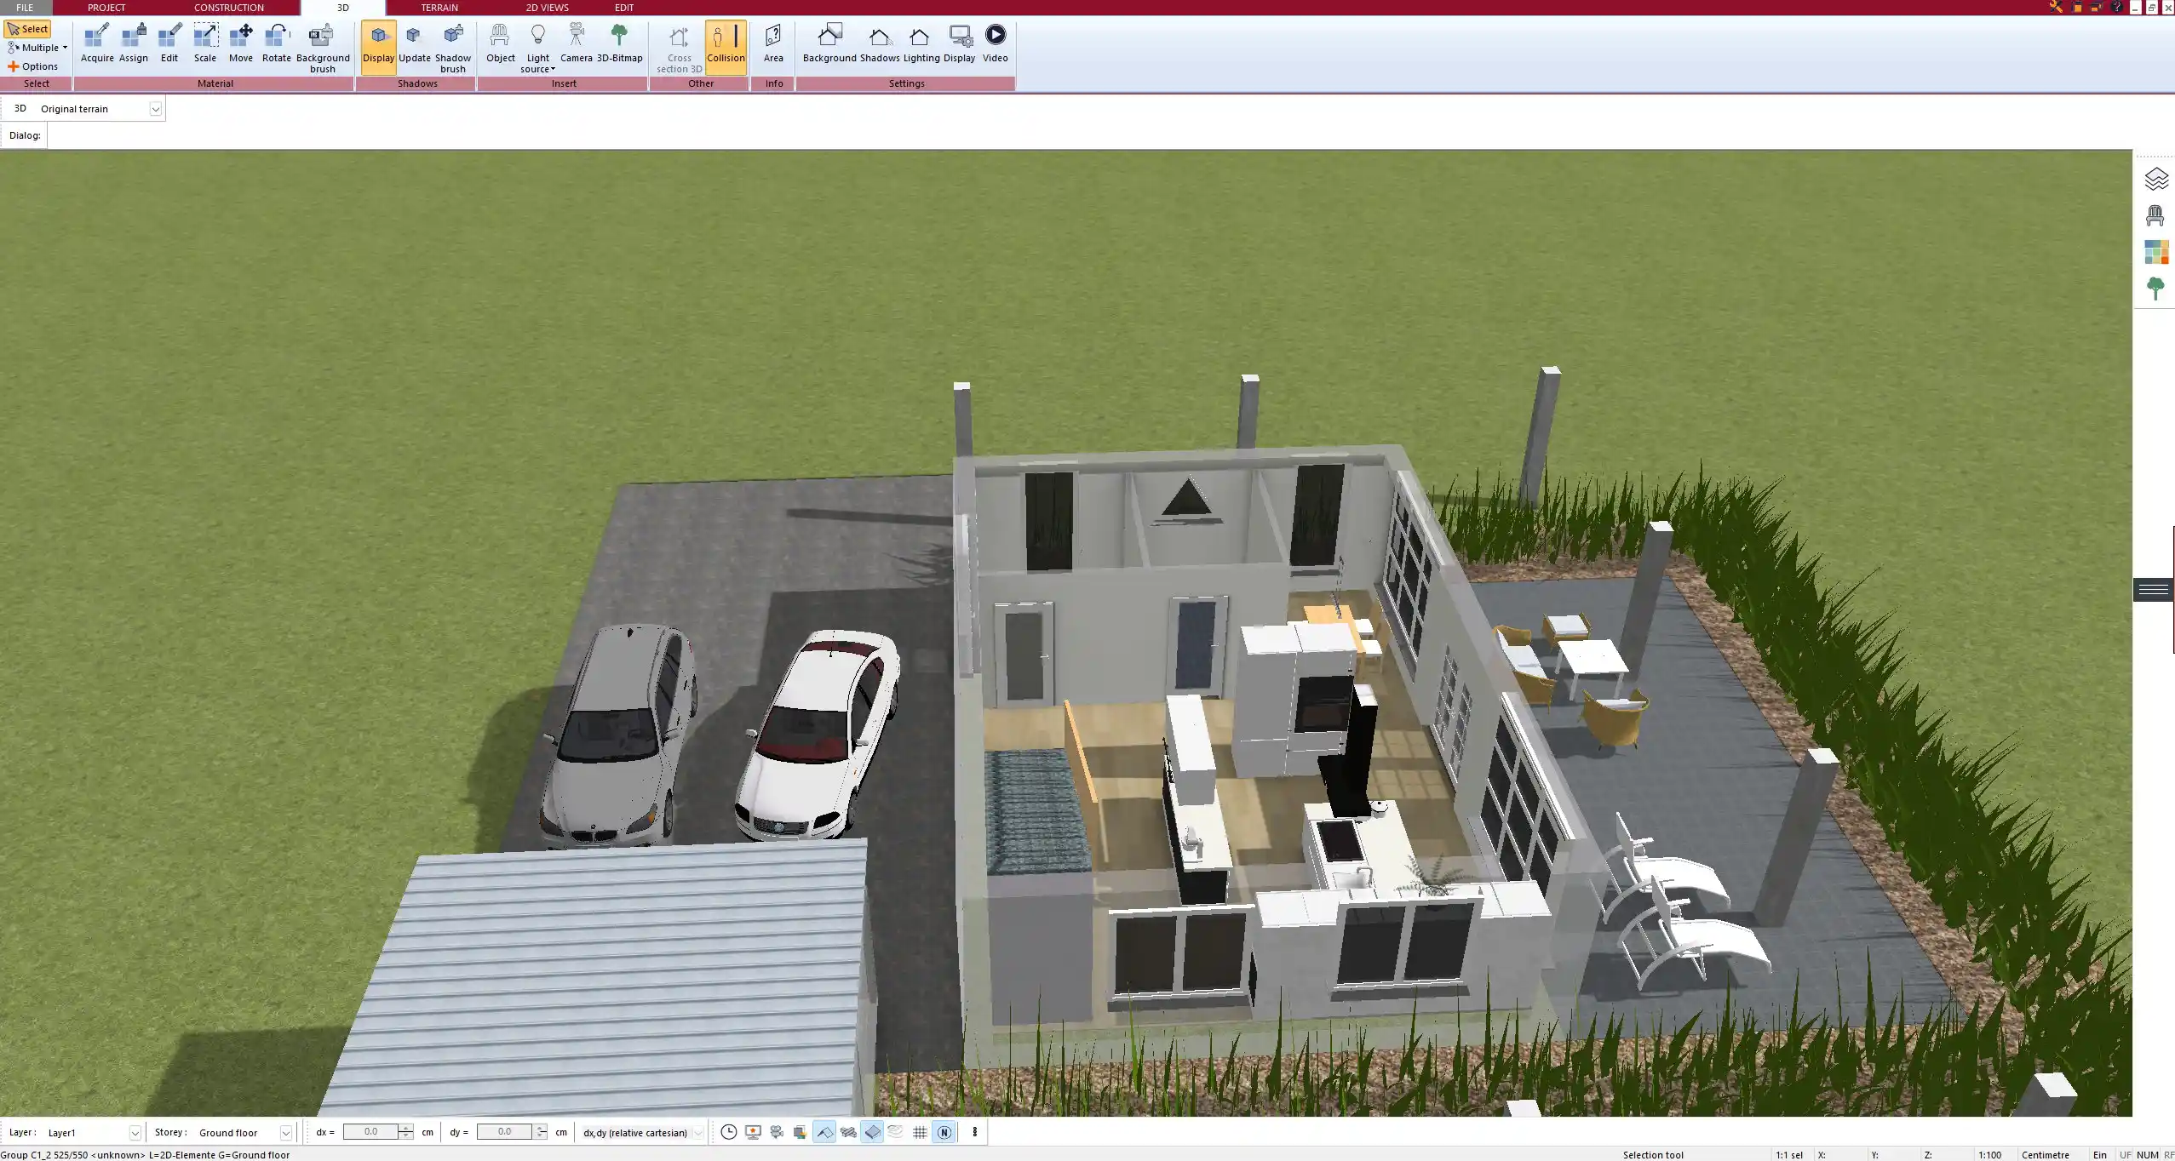Switch to the 2D VIEWS tab
Viewport: 2175px width, 1161px height.
tap(547, 8)
